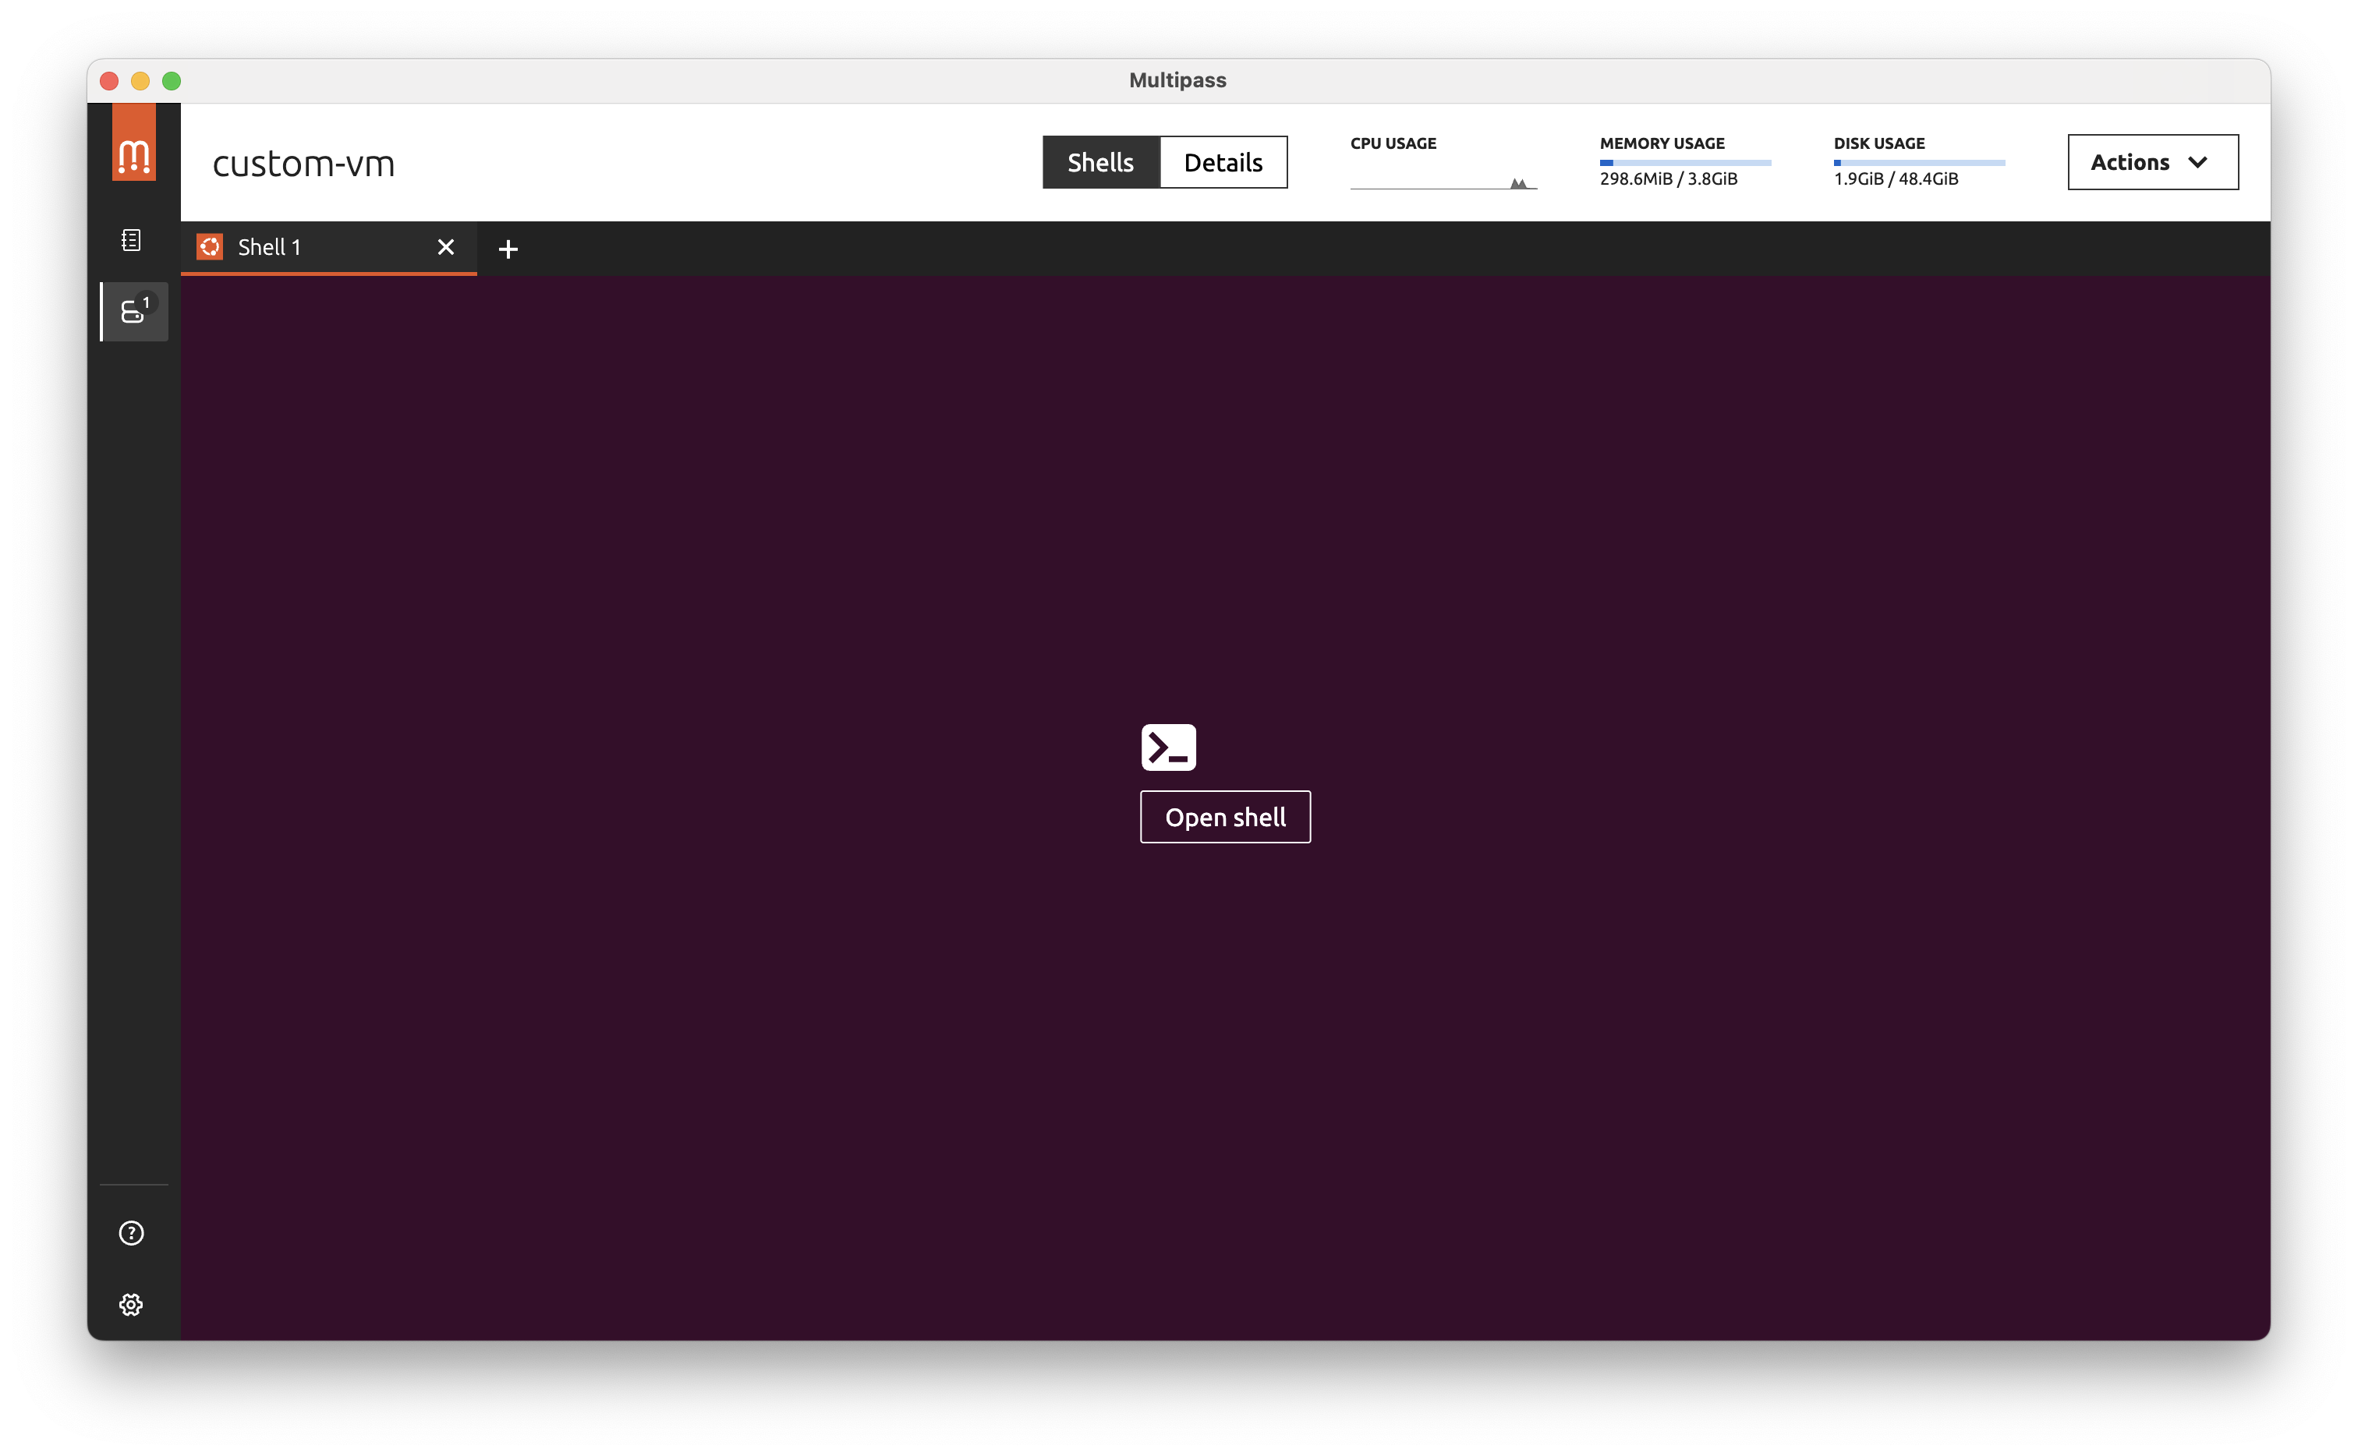
Task: Click the 1.9GiB / 48.4GiB disk value
Action: 1896,179
